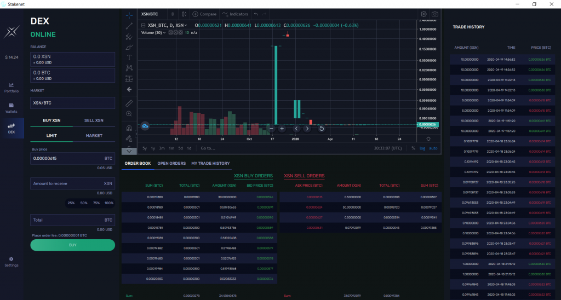The width and height of the screenshot is (561, 300).
Task: Open Portfolio from sidebar
Action: [x=12, y=88]
